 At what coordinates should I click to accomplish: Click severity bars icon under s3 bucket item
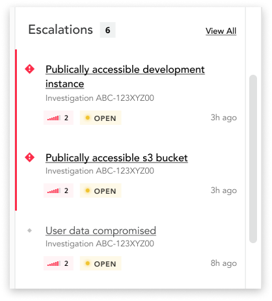tap(54, 191)
